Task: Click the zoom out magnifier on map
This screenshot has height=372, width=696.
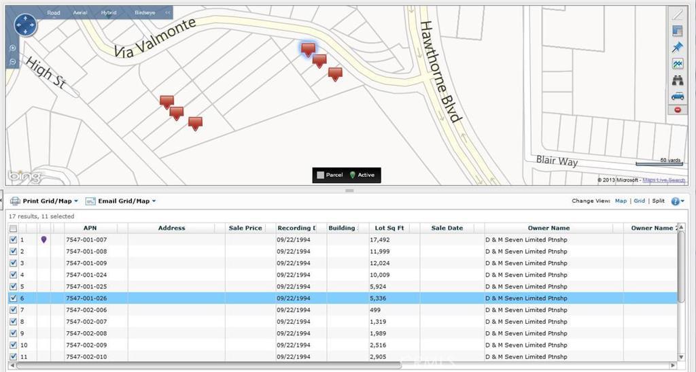Action: pos(12,62)
